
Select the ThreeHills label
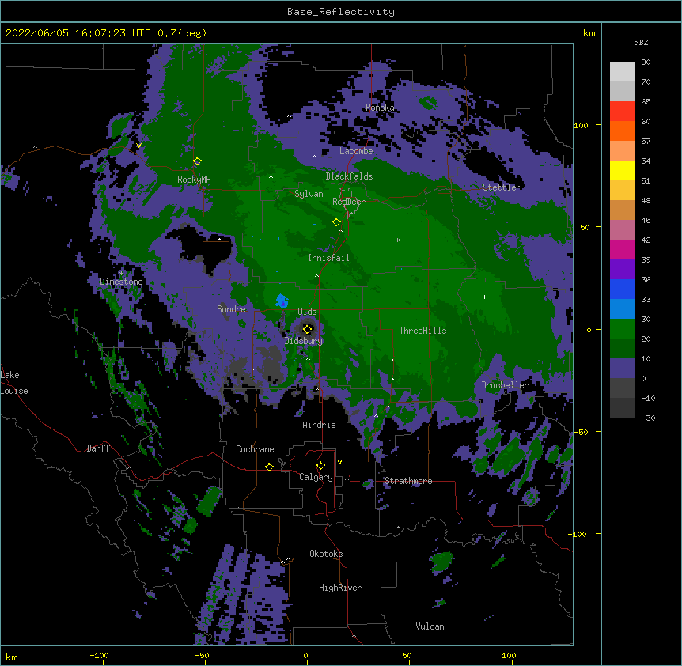pos(422,331)
